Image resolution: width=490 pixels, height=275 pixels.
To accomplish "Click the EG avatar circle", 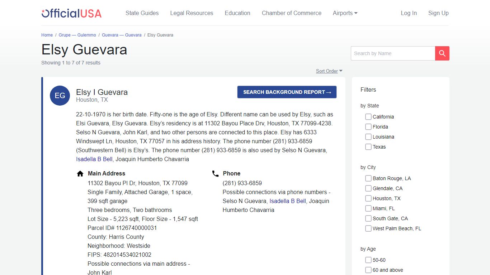I will click(x=60, y=96).
